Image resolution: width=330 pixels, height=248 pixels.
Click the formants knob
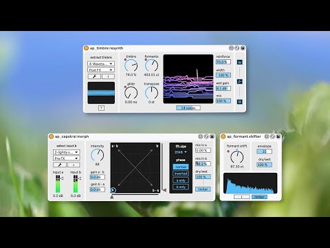pyautogui.click(x=151, y=65)
